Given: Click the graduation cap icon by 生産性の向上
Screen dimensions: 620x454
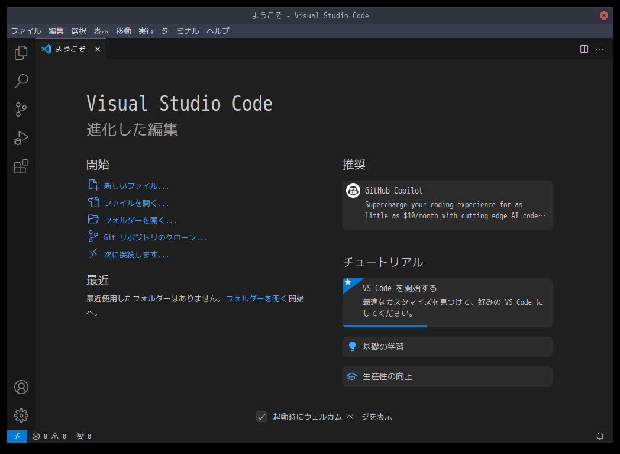Looking at the screenshot, I should click(x=351, y=376).
